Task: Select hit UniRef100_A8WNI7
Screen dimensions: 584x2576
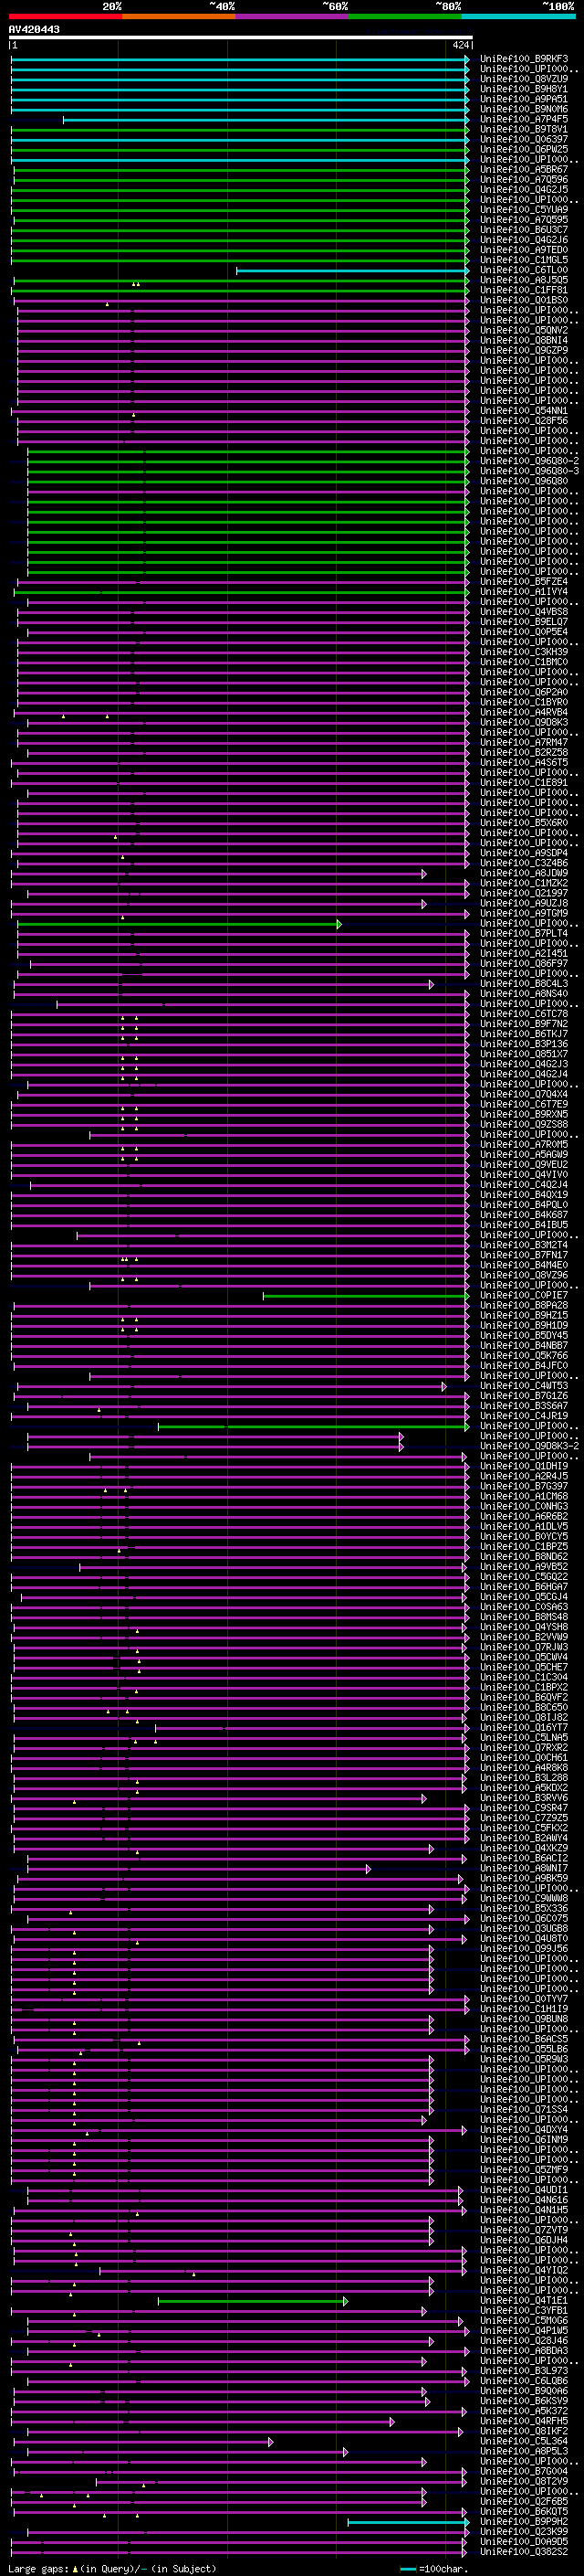Action: pyautogui.click(x=523, y=1868)
